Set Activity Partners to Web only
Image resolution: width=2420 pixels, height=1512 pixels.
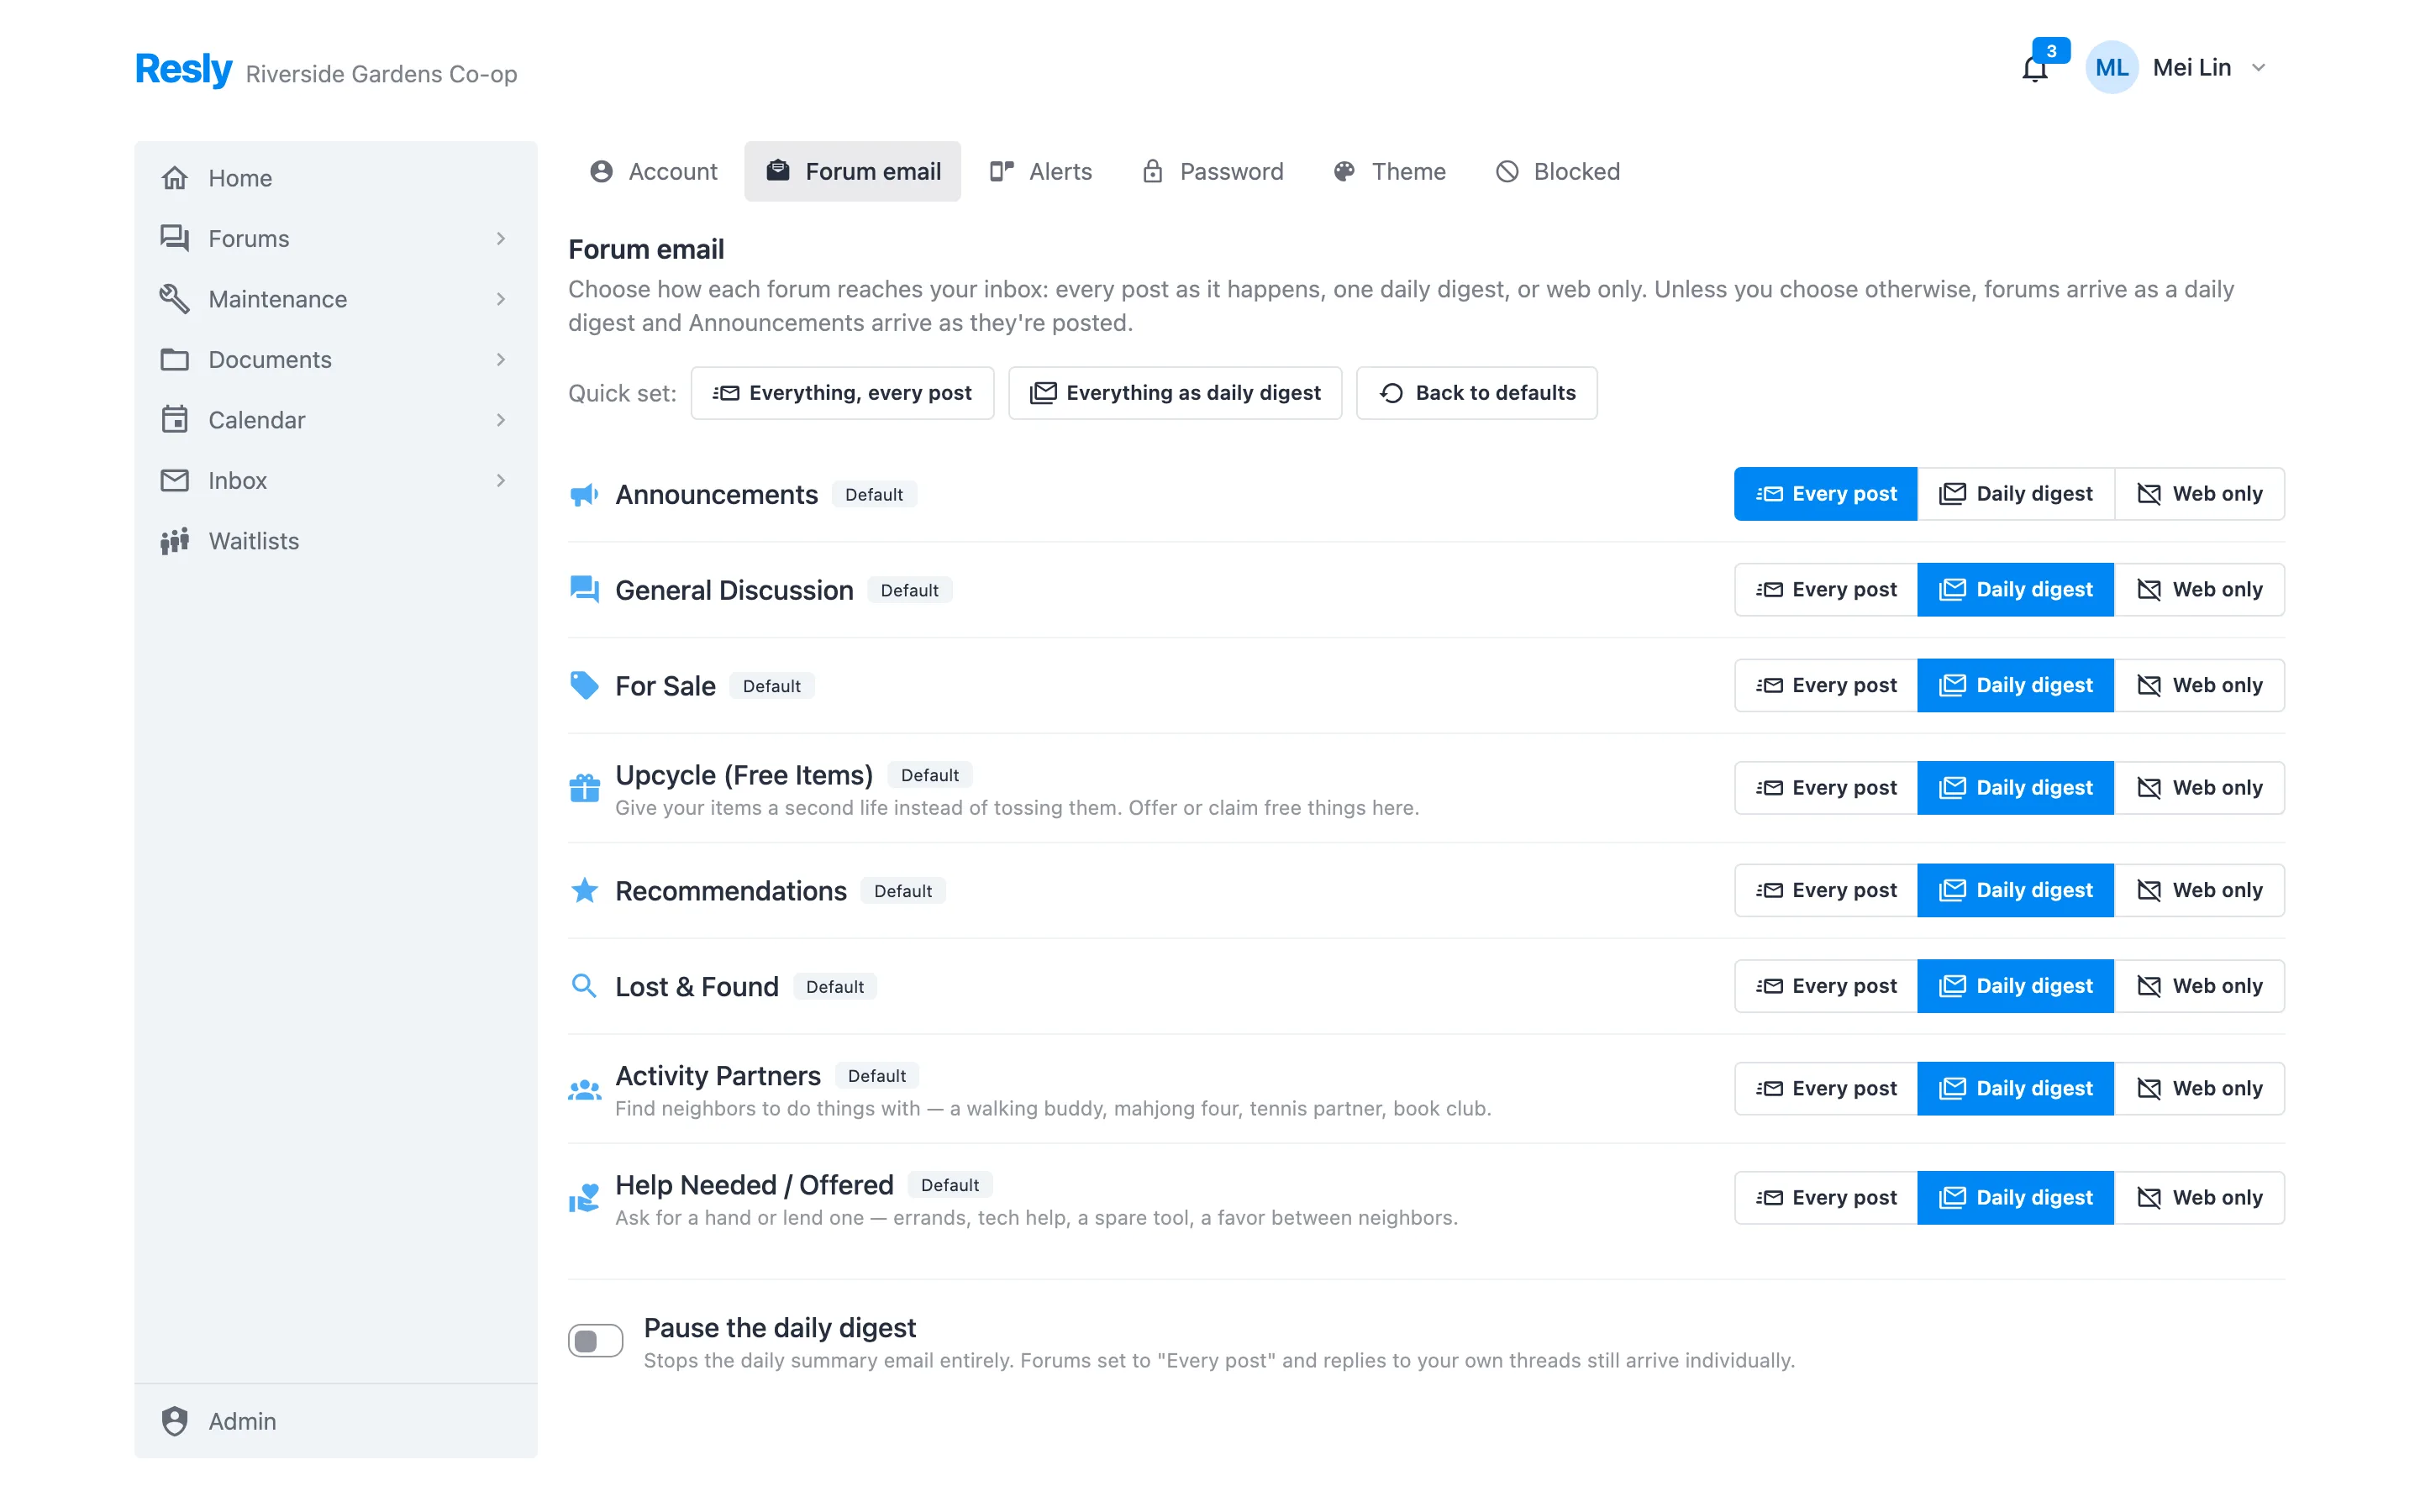[x=2199, y=1088]
